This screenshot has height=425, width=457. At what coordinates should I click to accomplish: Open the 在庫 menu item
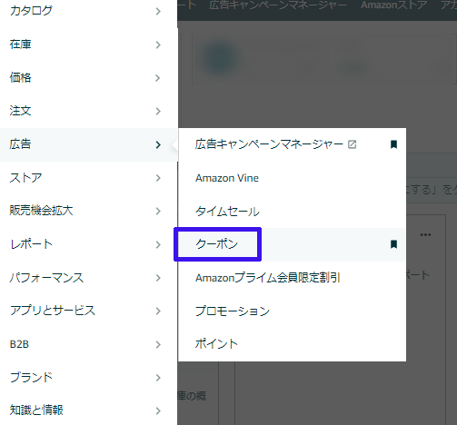click(x=88, y=44)
